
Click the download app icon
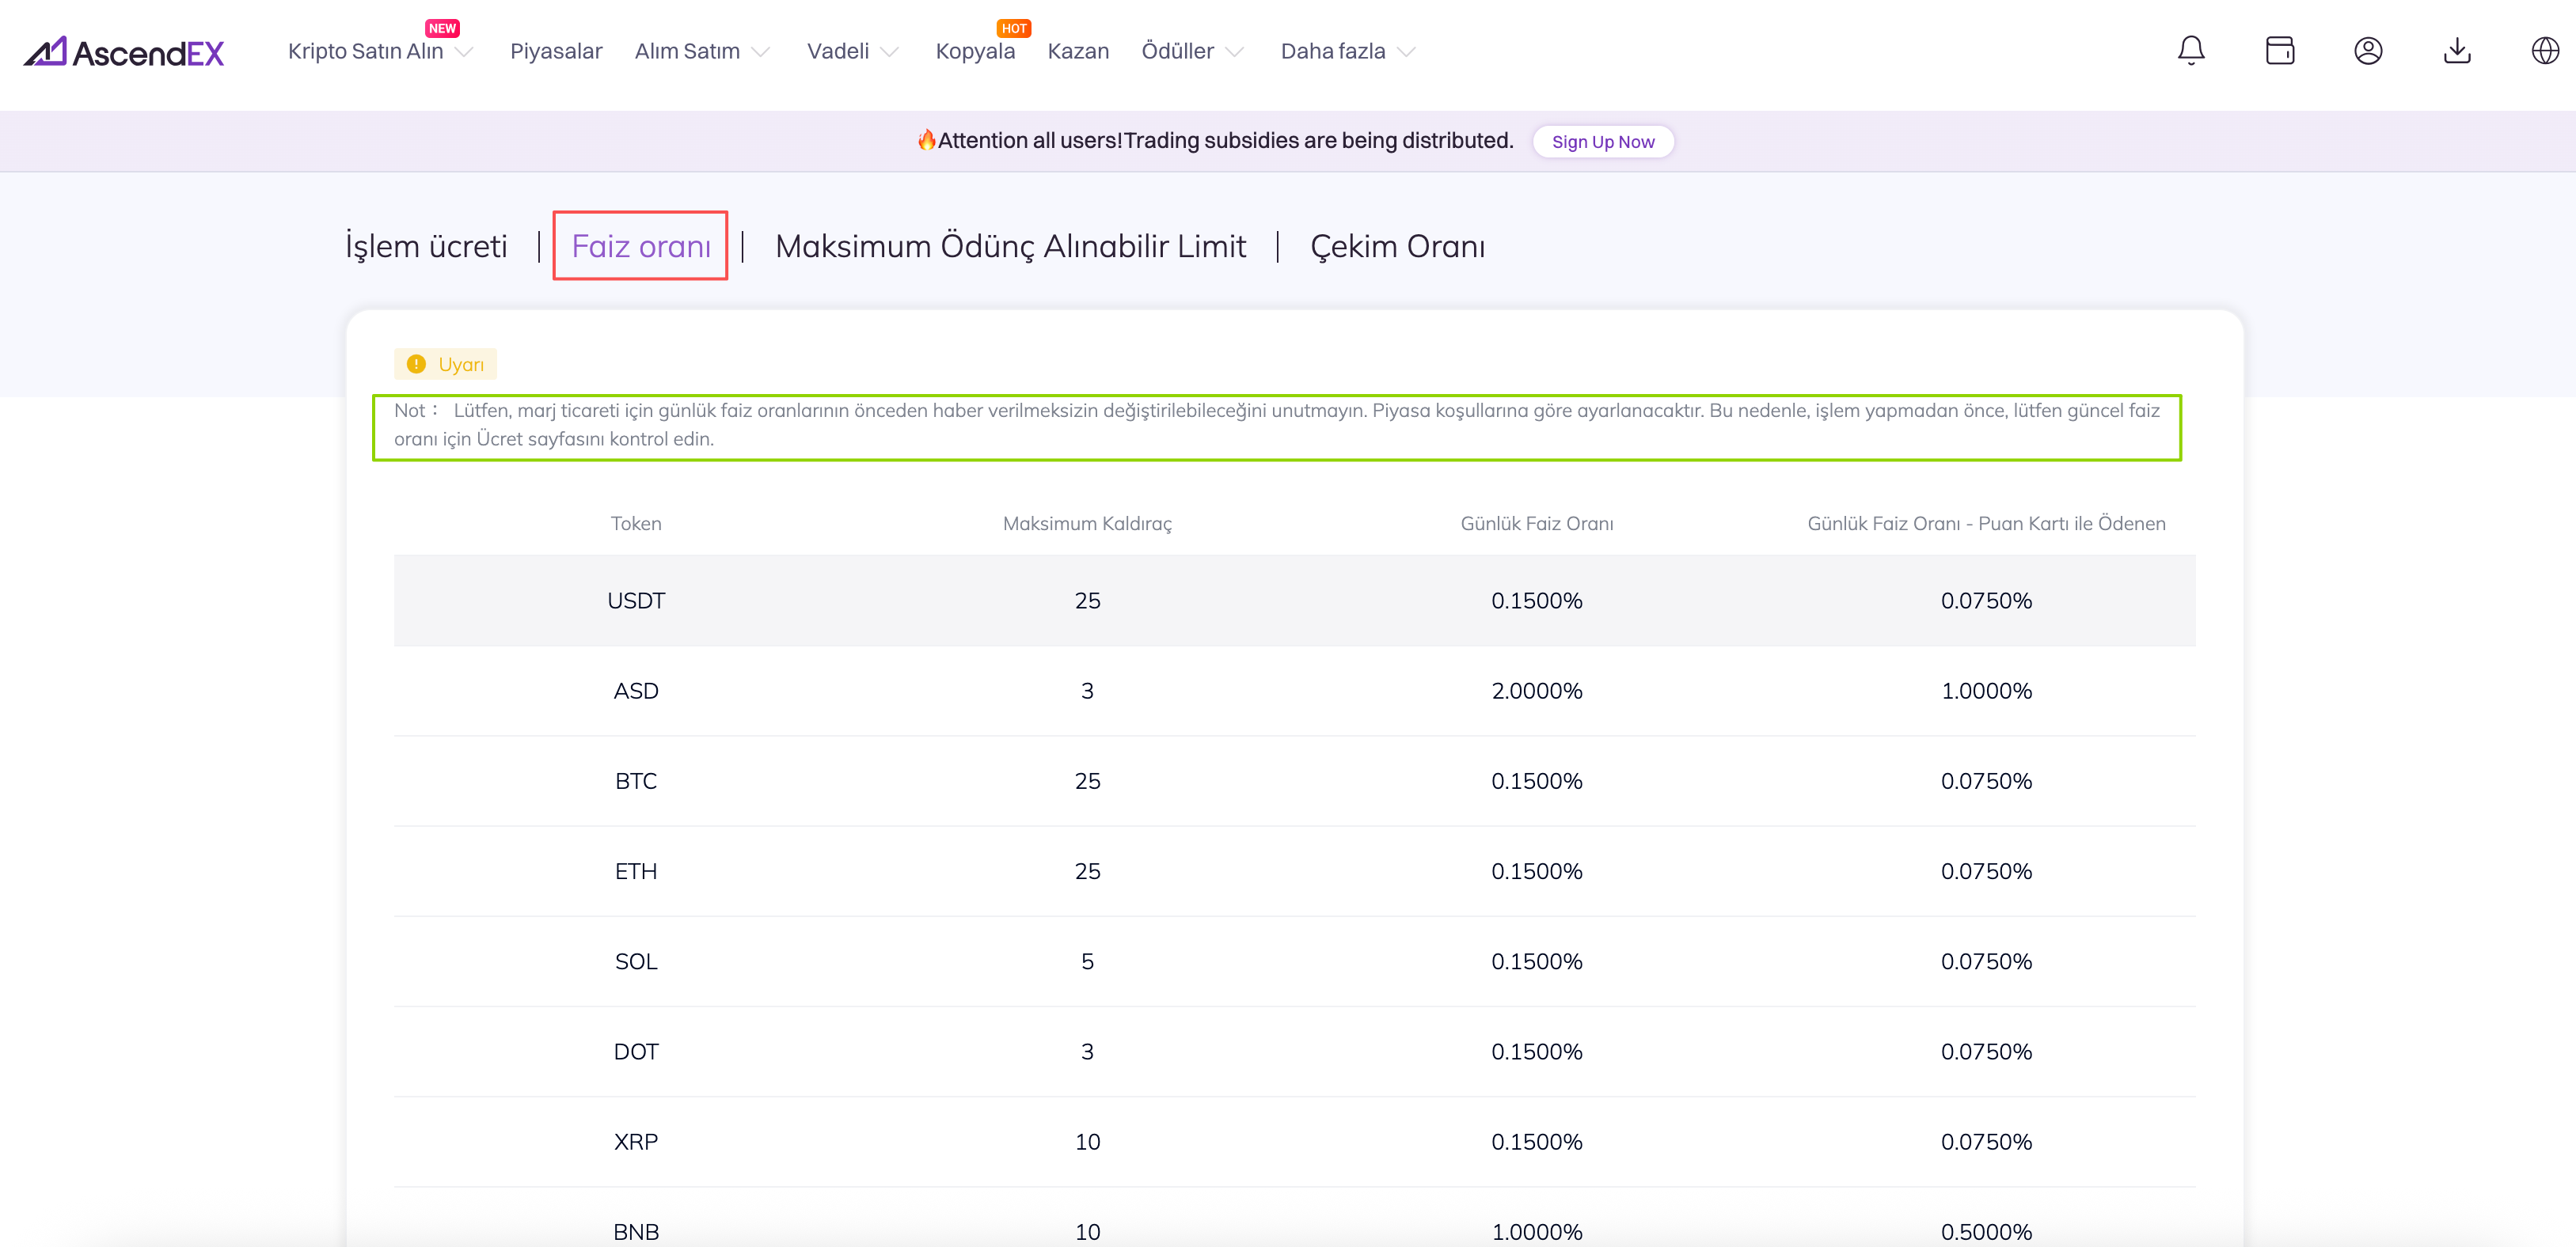click(2456, 51)
